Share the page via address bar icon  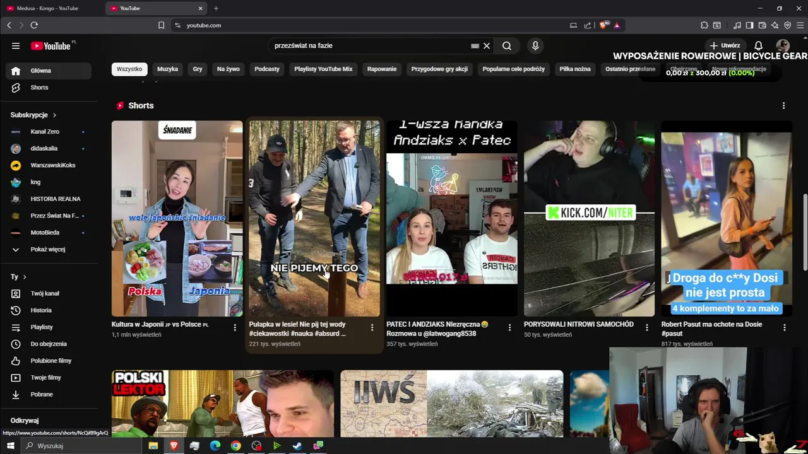pyautogui.click(x=588, y=25)
